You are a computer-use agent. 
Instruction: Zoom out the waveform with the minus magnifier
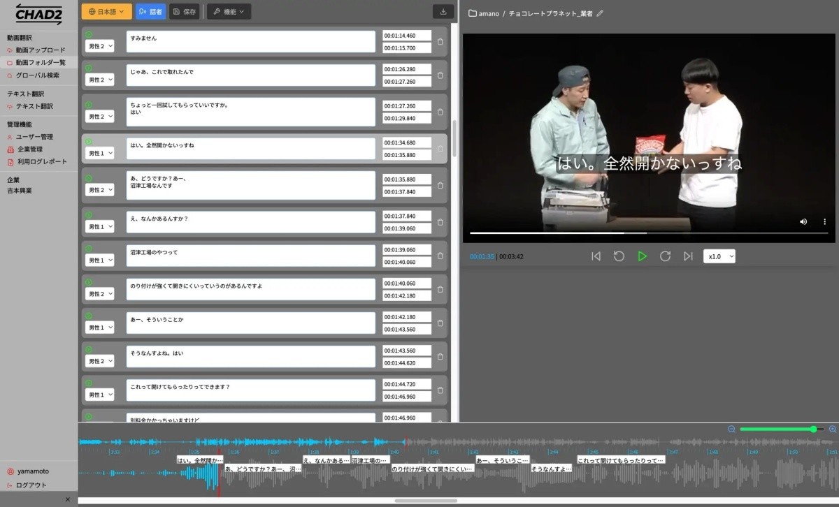[731, 429]
